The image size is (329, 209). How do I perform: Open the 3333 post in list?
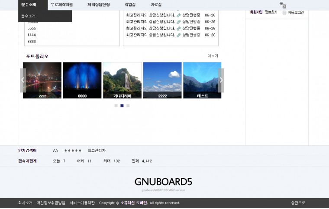(x=32, y=42)
